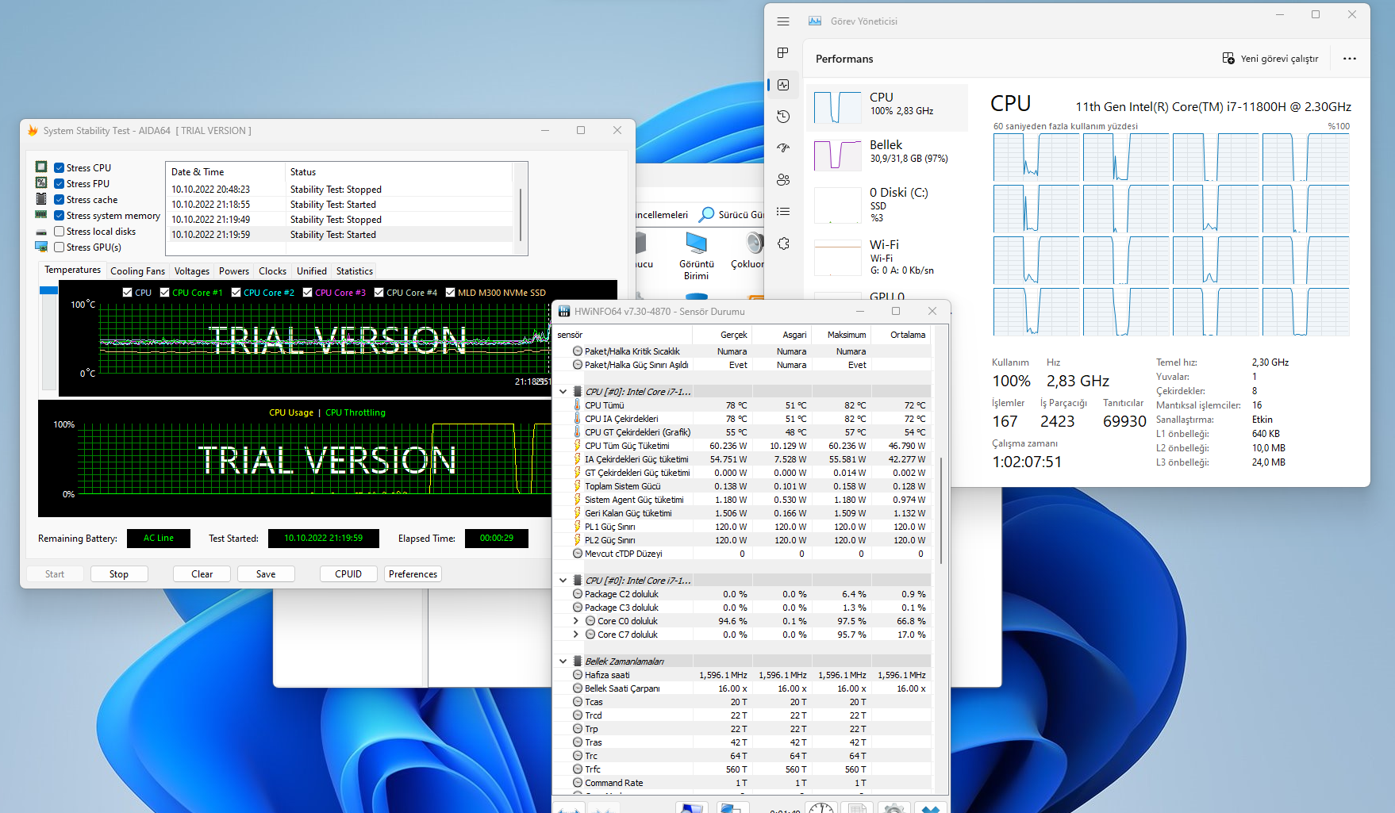1395x813 pixels.
Task: Open HWiNFO settings gear icon
Action: (x=893, y=807)
